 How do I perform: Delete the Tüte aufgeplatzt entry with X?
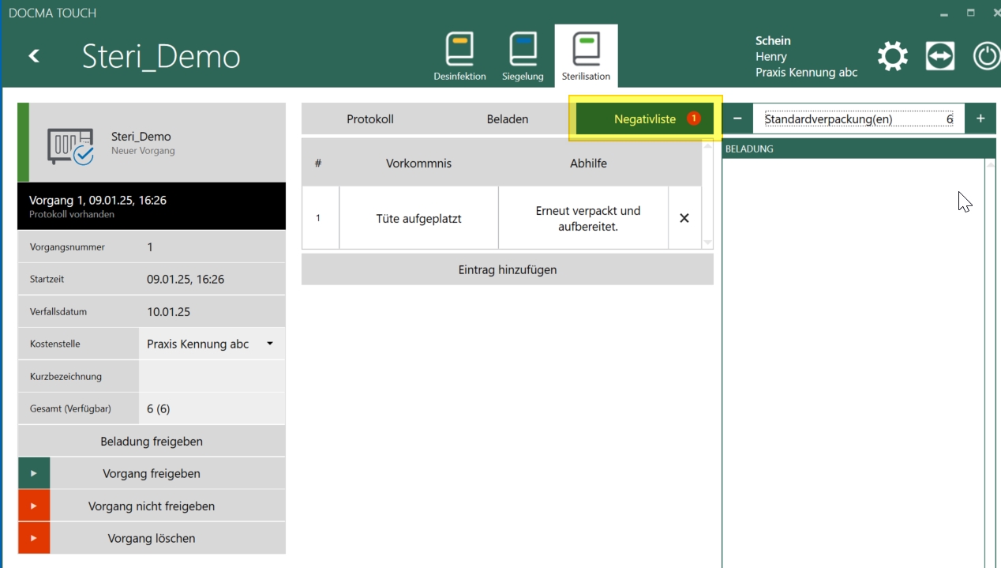tap(684, 218)
